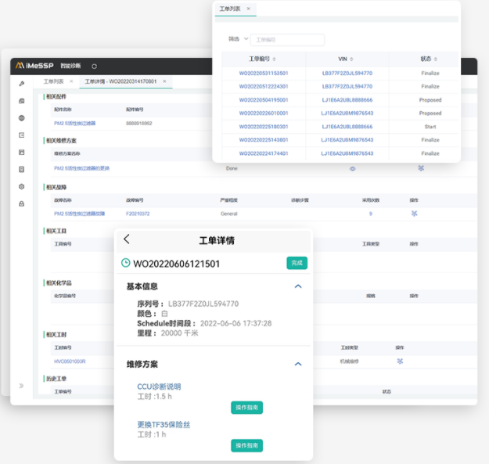This screenshot has height=464, width=489.
Task: Open work order WO20220504195001
Action: (x=264, y=100)
